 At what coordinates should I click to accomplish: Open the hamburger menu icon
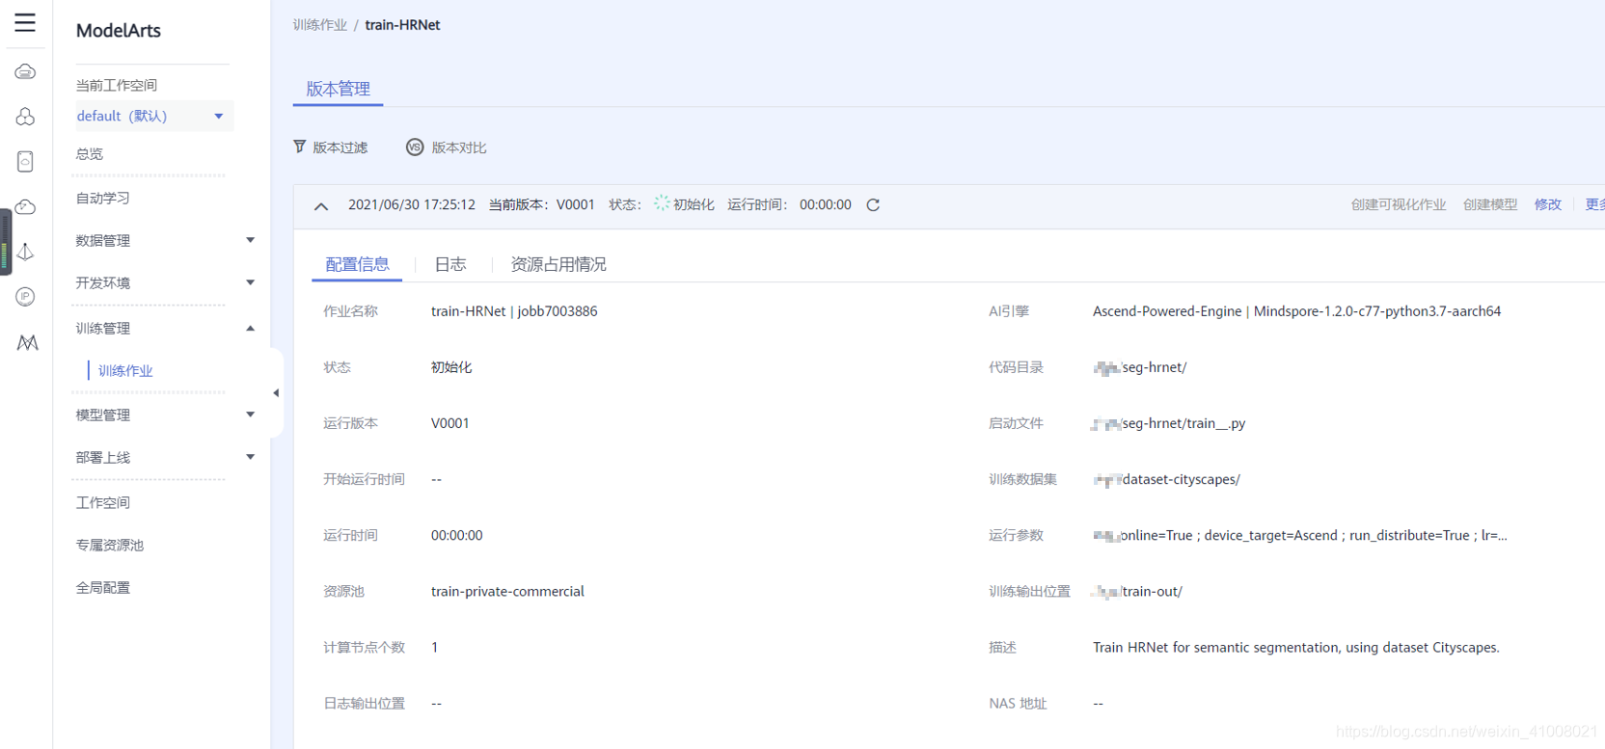[25, 22]
